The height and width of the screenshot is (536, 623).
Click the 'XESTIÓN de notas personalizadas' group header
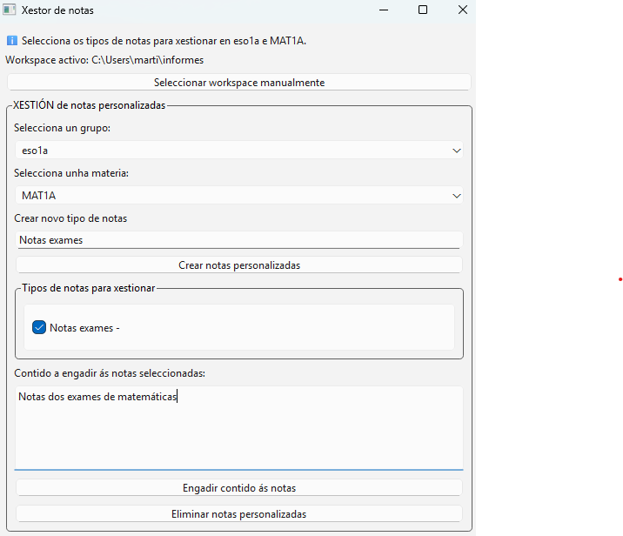click(x=89, y=105)
